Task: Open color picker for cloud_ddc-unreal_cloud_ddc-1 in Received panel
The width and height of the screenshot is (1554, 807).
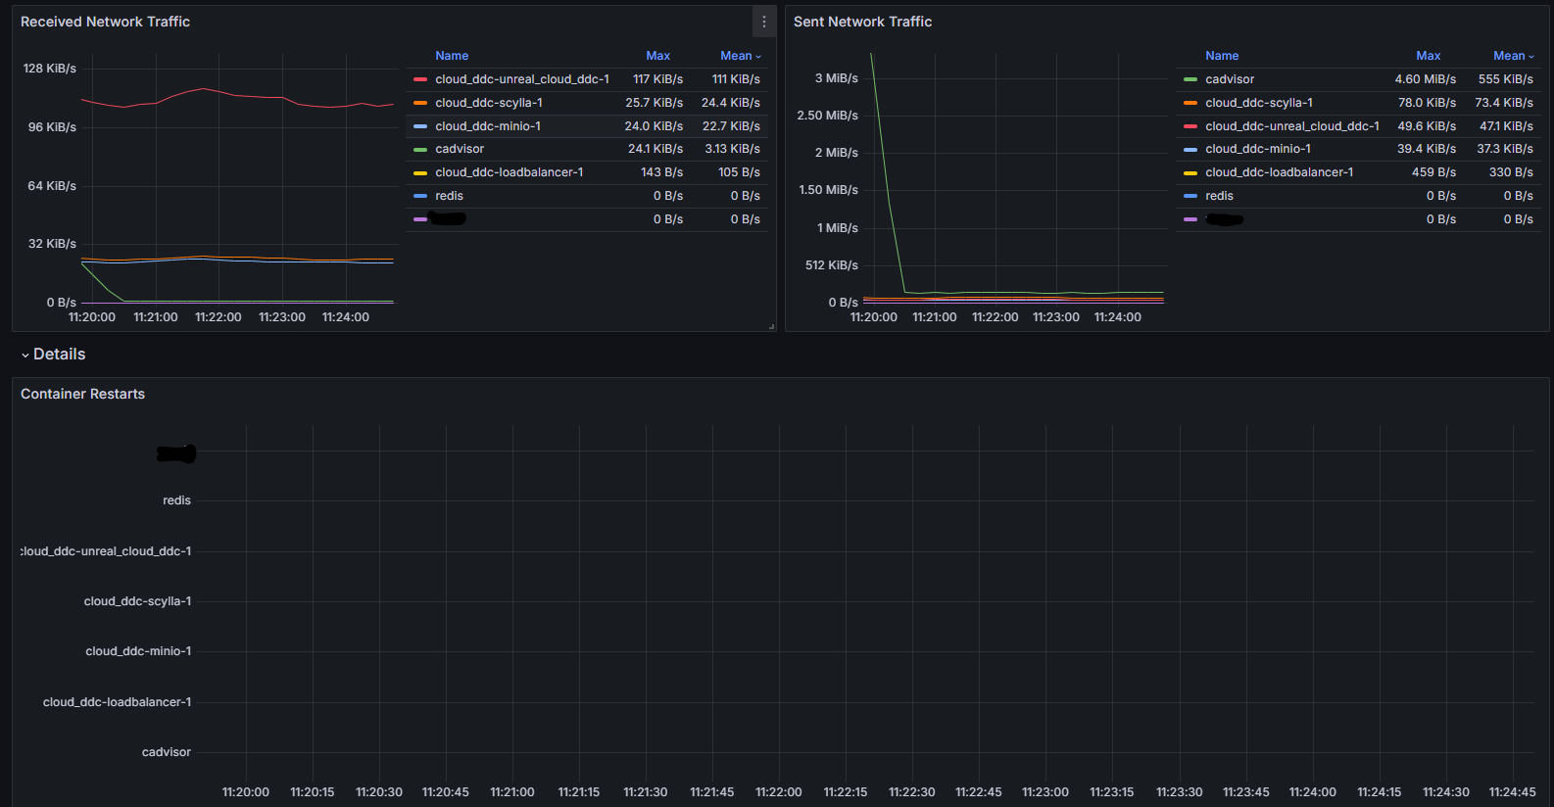Action: 420,79
